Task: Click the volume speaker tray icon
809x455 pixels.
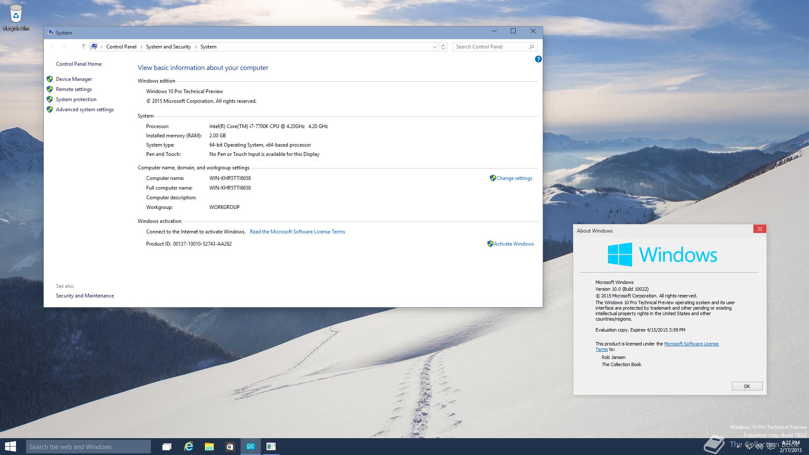Action: click(x=759, y=447)
